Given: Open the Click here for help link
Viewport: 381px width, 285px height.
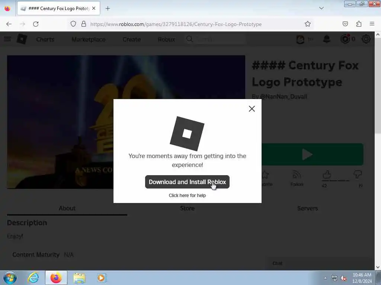Looking at the screenshot, I should 187,195.
